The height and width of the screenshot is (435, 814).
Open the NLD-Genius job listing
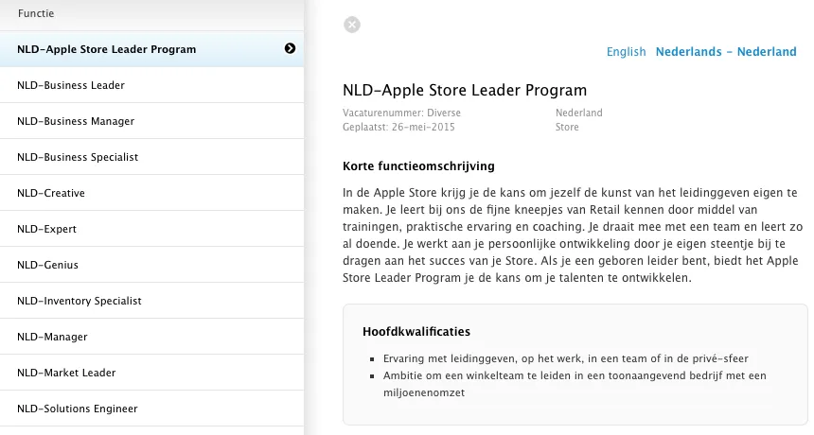(x=151, y=265)
